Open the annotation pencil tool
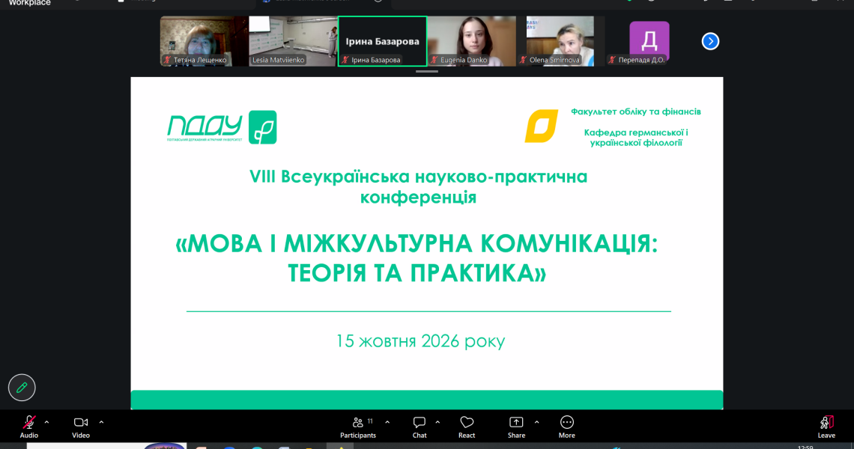The height and width of the screenshot is (449, 854). pyautogui.click(x=22, y=388)
